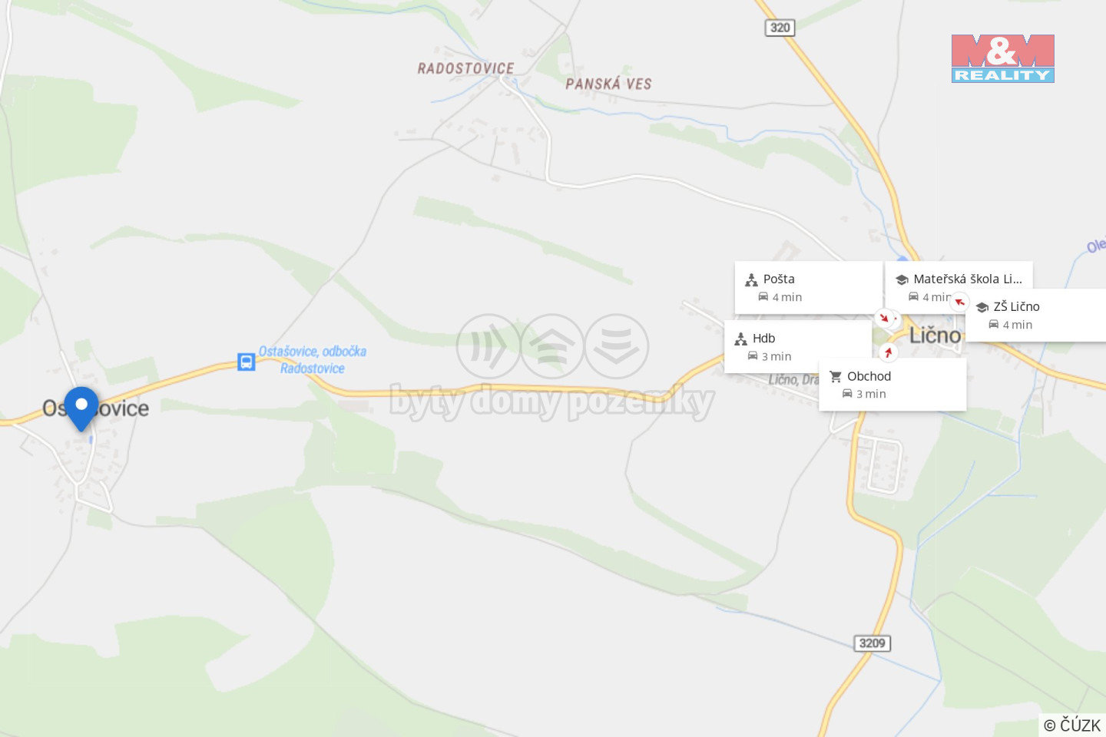Select the ZŠ Lično info card
The height and width of the screenshot is (737, 1106).
pos(1035,315)
